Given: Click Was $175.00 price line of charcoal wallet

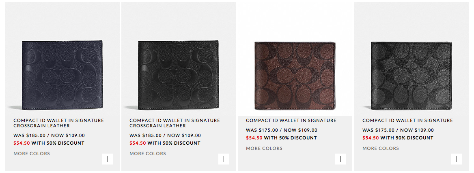Looking at the screenshot, I should tap(398, 130).
